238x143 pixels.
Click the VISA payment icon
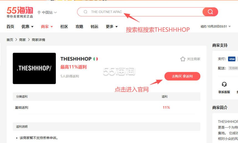click(232, 59)
